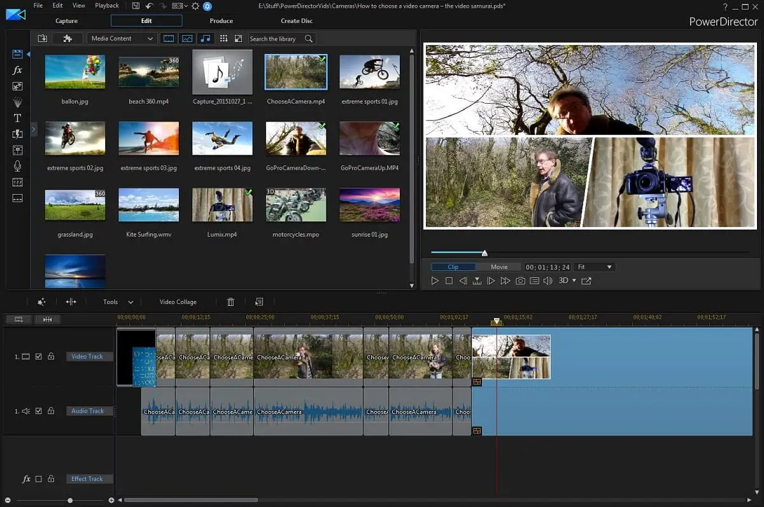This screenshot has width=764, height=507.
Task: Switch to the Produce tab
Action: click(x=221, y=21)
